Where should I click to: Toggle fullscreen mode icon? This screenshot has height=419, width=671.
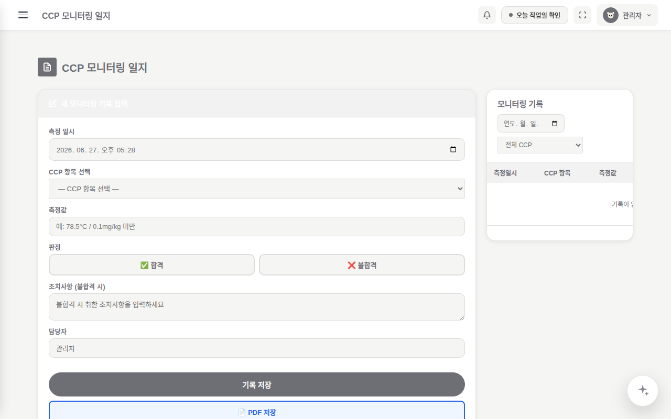point(582,15)
